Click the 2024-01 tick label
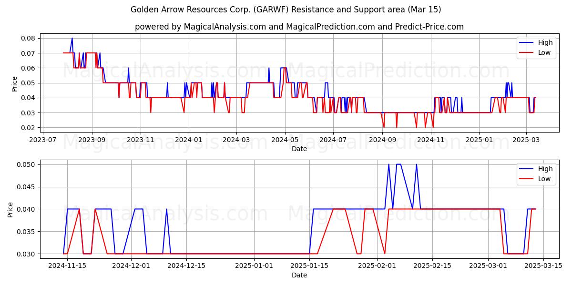The width and height of the screenshot is (572, 286). [x=189, y=140]
